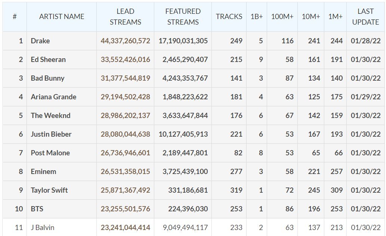The height and width of the screenshot is (236, 386).
Task: Select BTS lead streams number 23,255,501,576
Action: pyautogui.click(x=125, y=209)
